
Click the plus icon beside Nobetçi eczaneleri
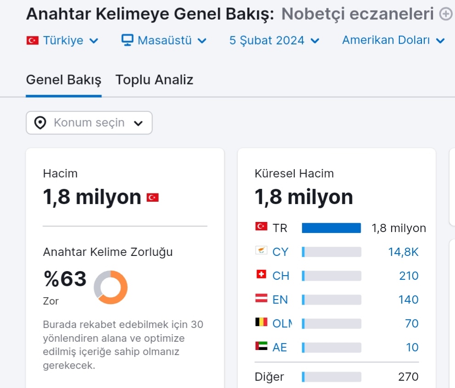446,14
